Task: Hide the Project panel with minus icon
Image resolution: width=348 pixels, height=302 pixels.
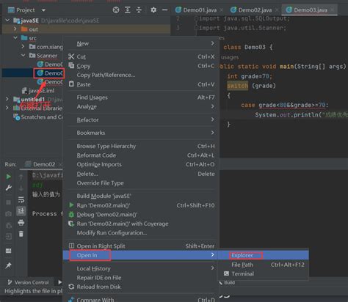Action: point(165,10)
